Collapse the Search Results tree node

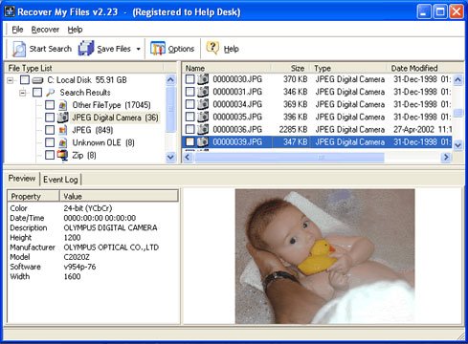click(x=23, y=93)
